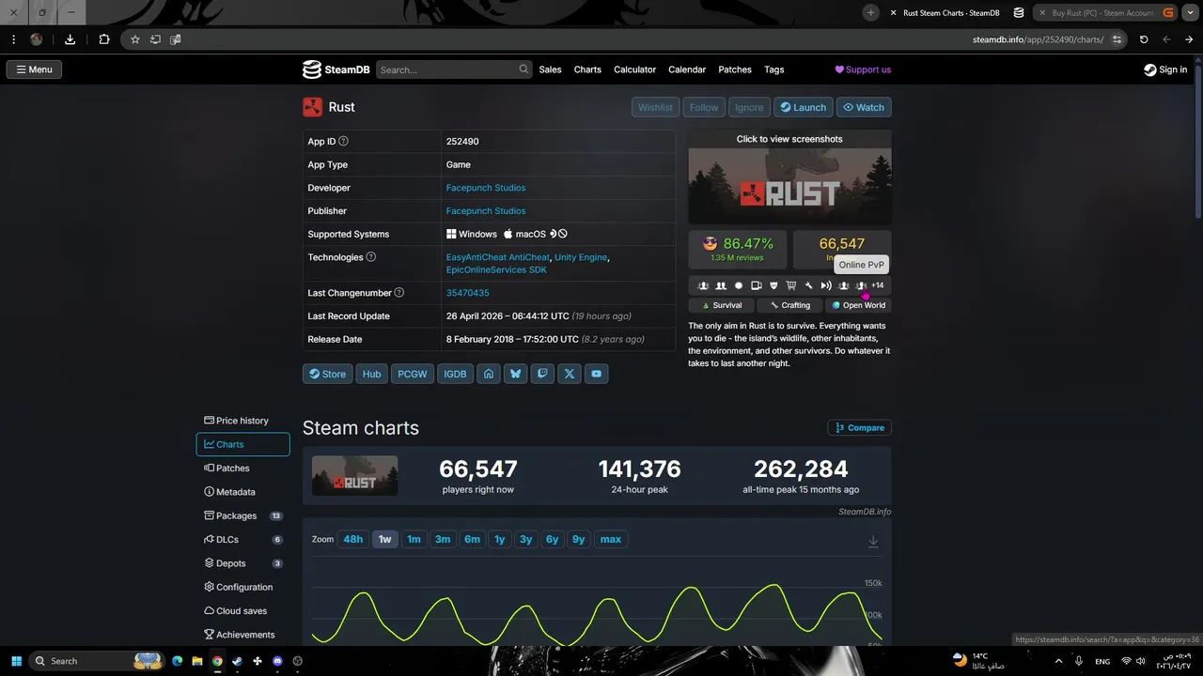
Task: Toggle Follow for Rust
Action: 704,107
